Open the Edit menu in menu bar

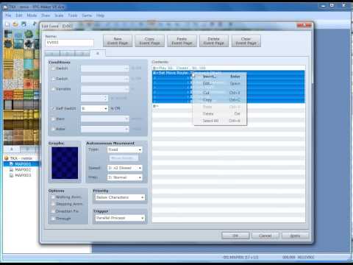(19, 15)
